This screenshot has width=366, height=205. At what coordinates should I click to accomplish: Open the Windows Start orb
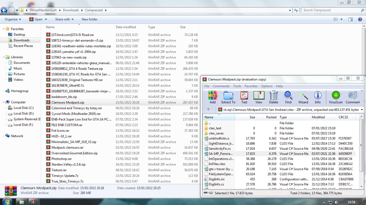coord(7,201)
